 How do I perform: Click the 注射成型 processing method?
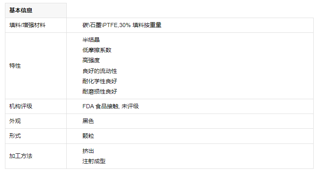(x=94, y=161)
